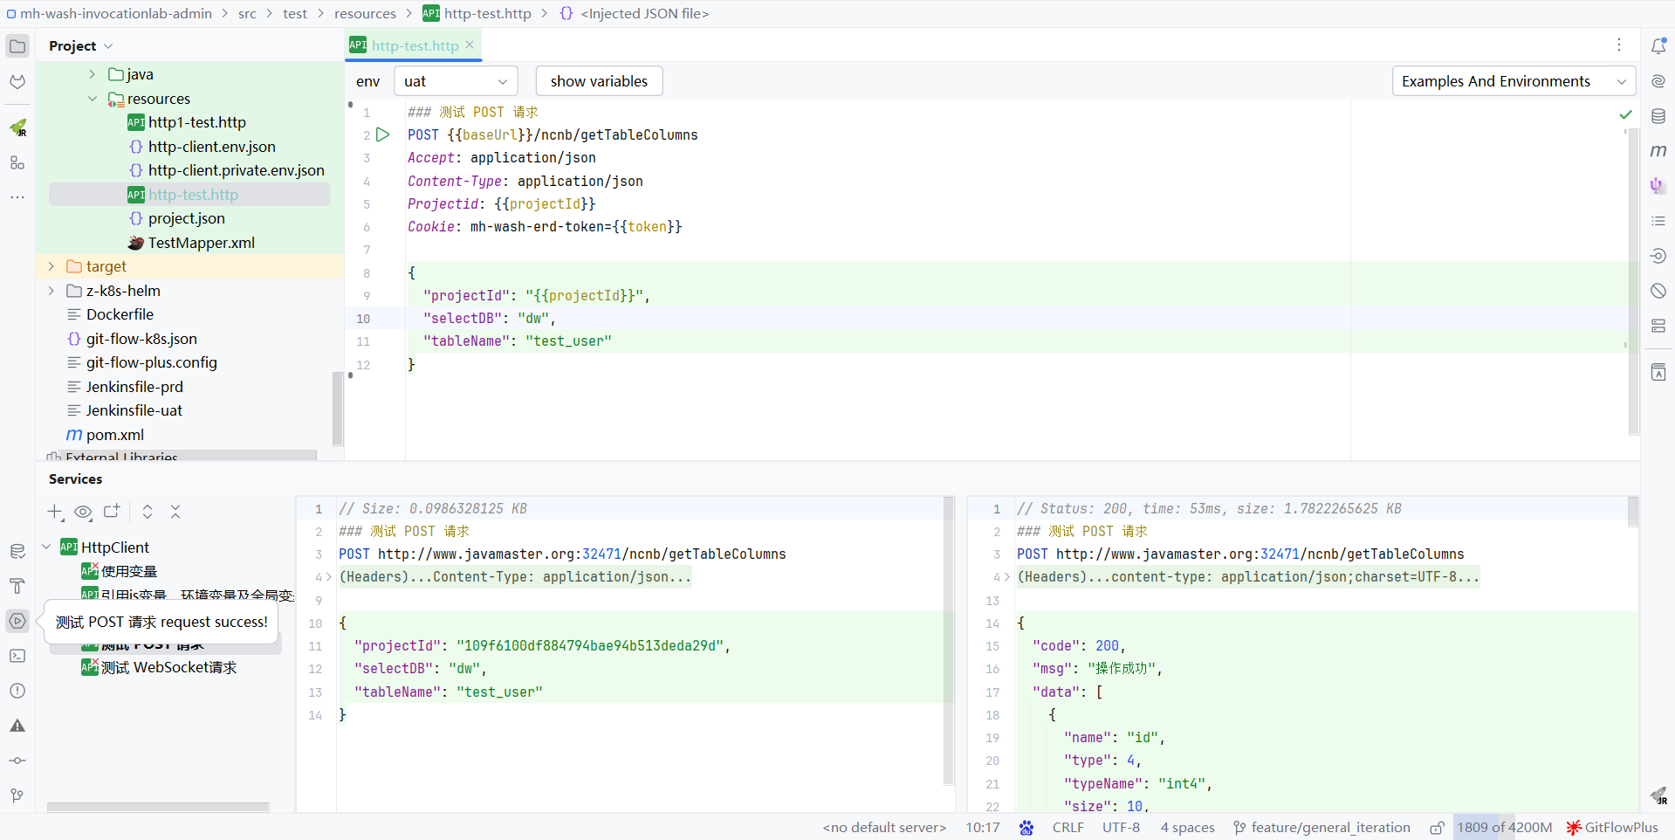Open editor tab options kebab menu
1675x840 pixels.
click(x=1619, y=45)
